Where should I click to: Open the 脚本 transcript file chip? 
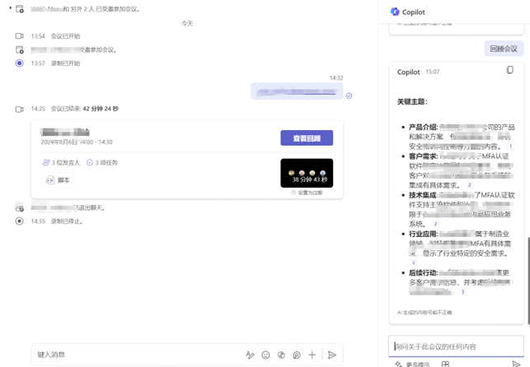[58, 180]
